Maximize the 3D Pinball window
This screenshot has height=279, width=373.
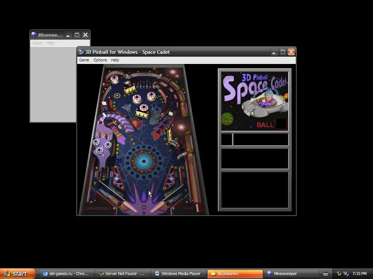[x=283, y=52]
